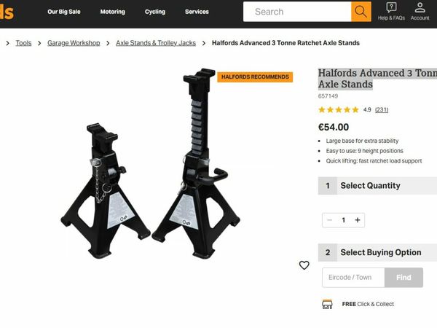437x328 pixels.
Task: Focus the Eircode / Town field
Action: pyautogui.click(x=353, y=278)
